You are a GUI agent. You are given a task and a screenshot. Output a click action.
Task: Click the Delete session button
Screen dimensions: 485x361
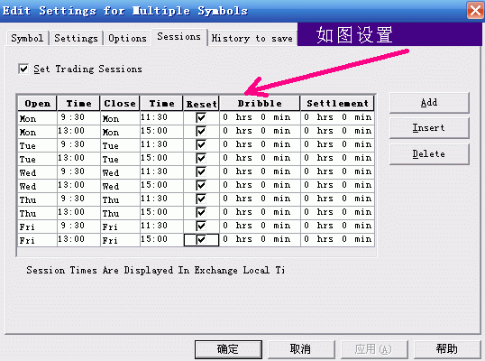[x=429, y=153]
